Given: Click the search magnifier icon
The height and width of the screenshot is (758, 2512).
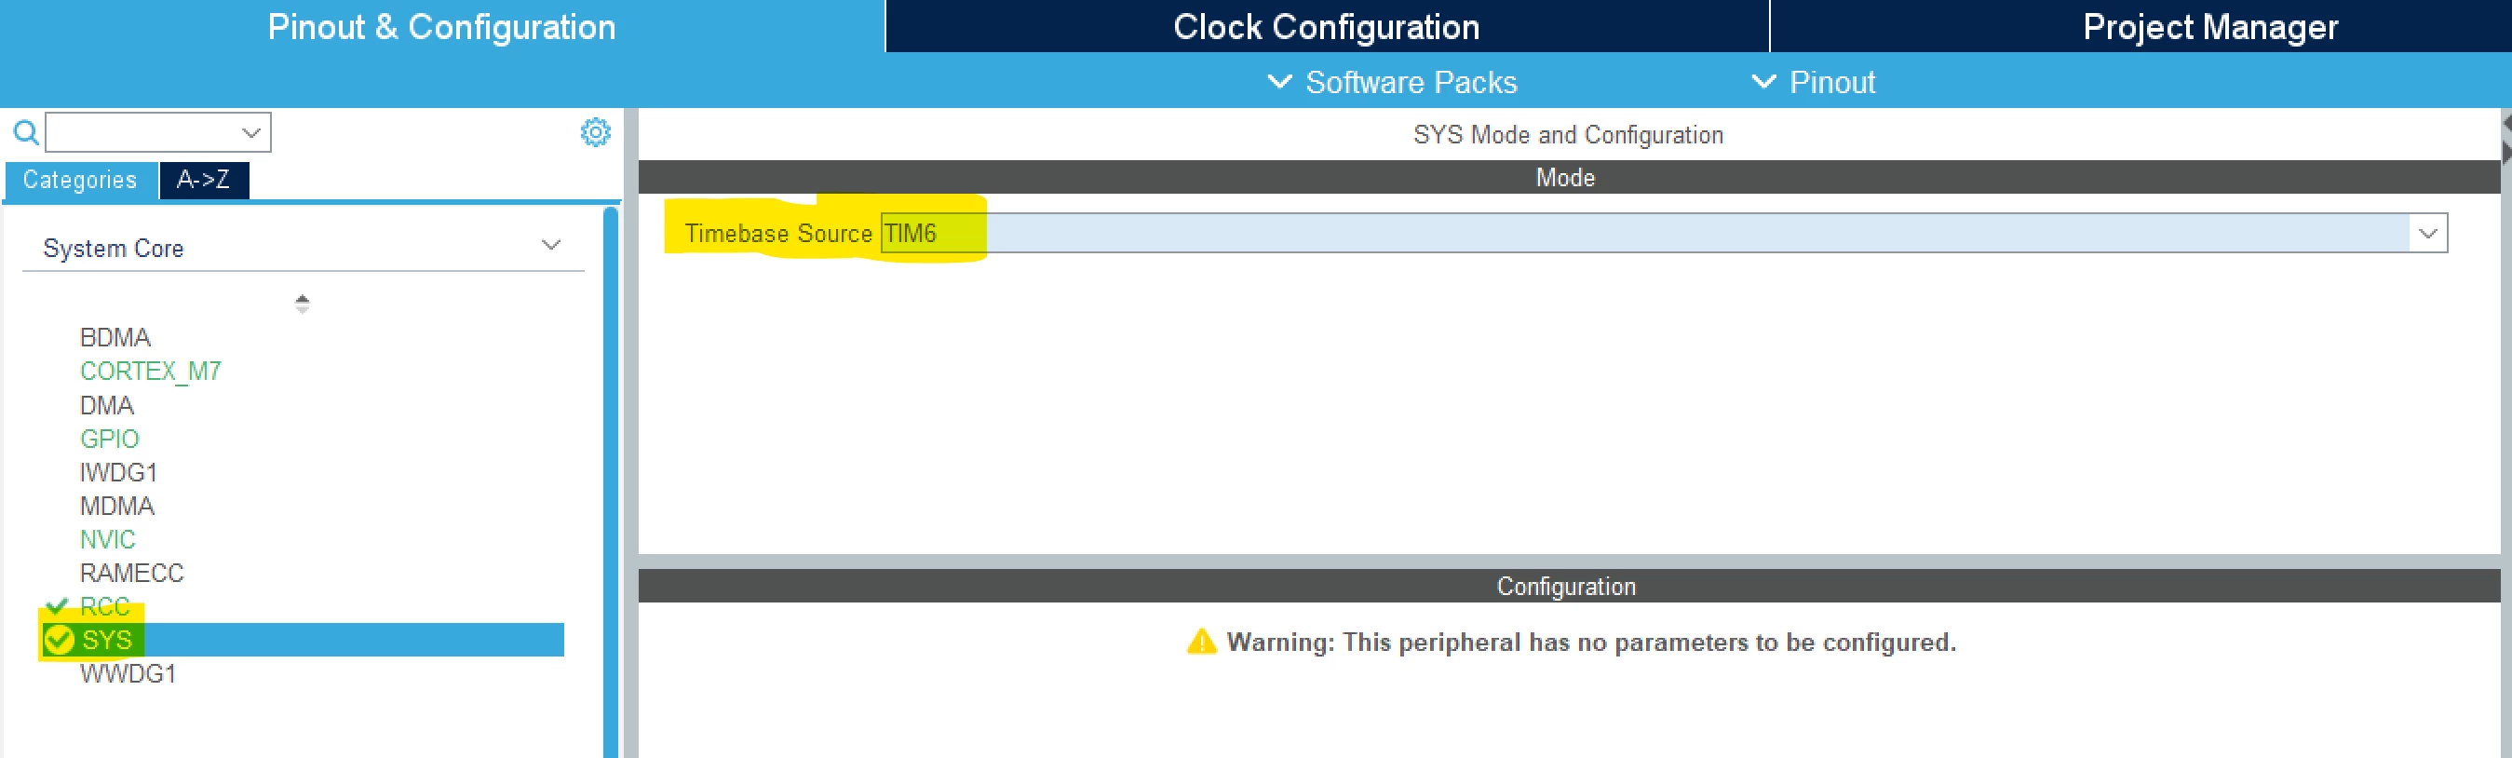Looking at the screenshot, I should (x=25, y=131).
